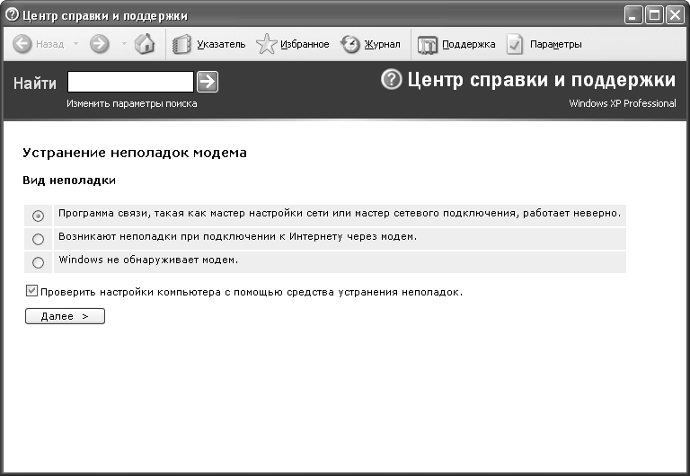Screen dimensions: 690x476
Task: Open Избранное (Favorites) star icon
Action: pyautogui.click(x=266, y=44)
